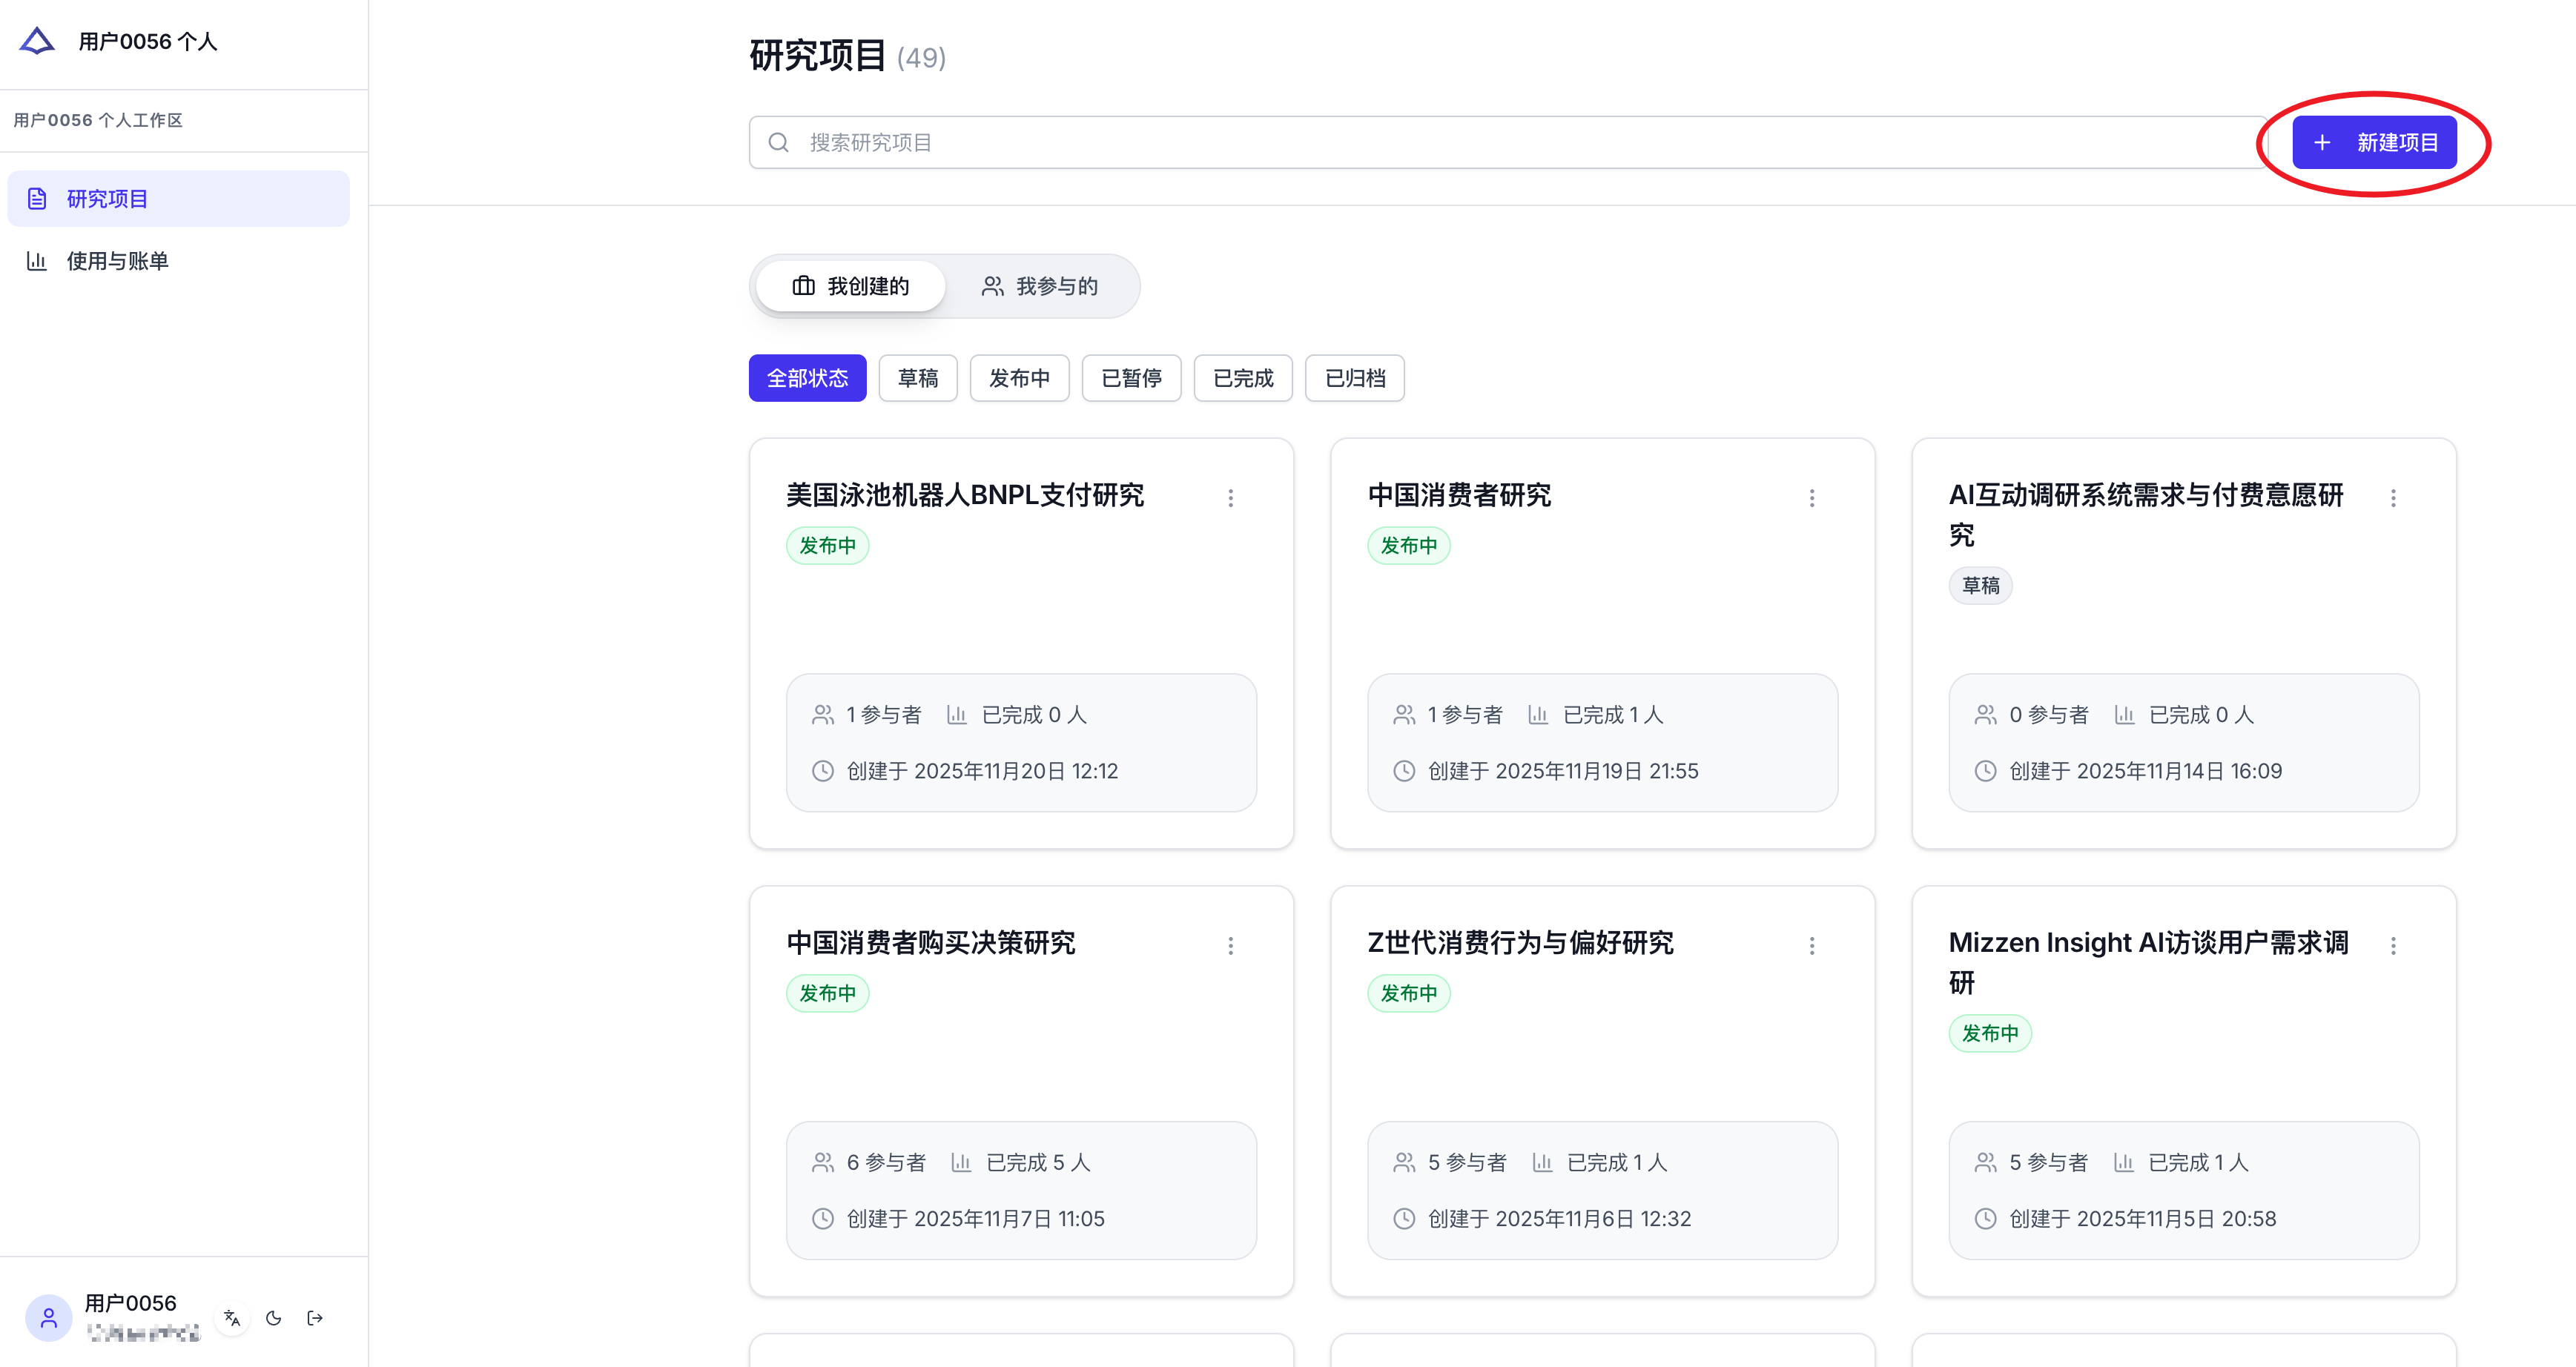Open project 中国消费者研究
Screen dimensions: 2576x1367
1459,495
